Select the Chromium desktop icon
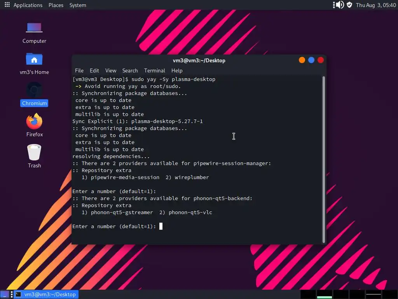398x299 pixels. [x=34, y=94]
